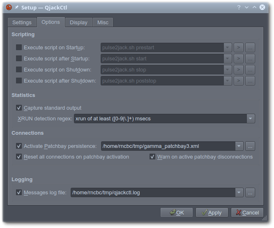This screenshot has height=228, width=274.
Task: Click the Apply button
Action: pyautogui.click(x=212, y=212)
